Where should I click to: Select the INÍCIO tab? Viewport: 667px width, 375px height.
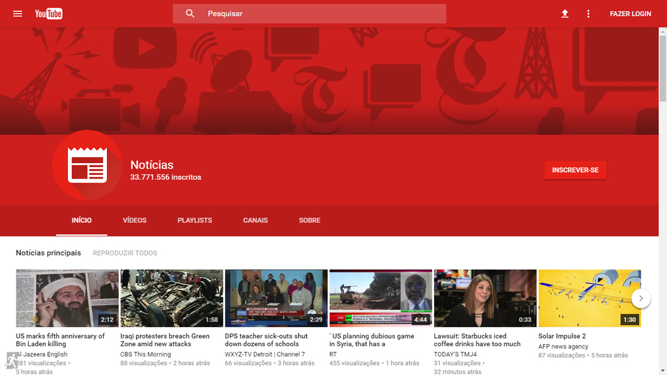(x=82, y=220)
